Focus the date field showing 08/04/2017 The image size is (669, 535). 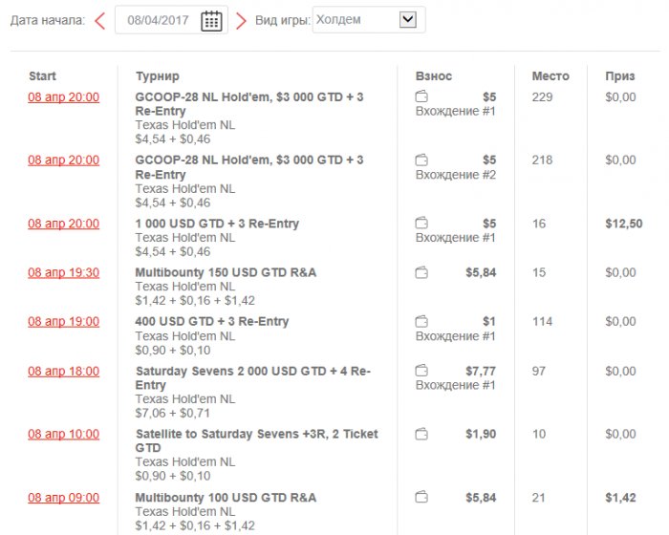click(x=159, y=20)
